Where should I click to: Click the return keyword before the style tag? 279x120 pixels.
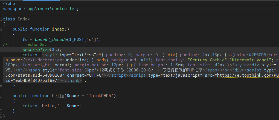coord(30,55)
